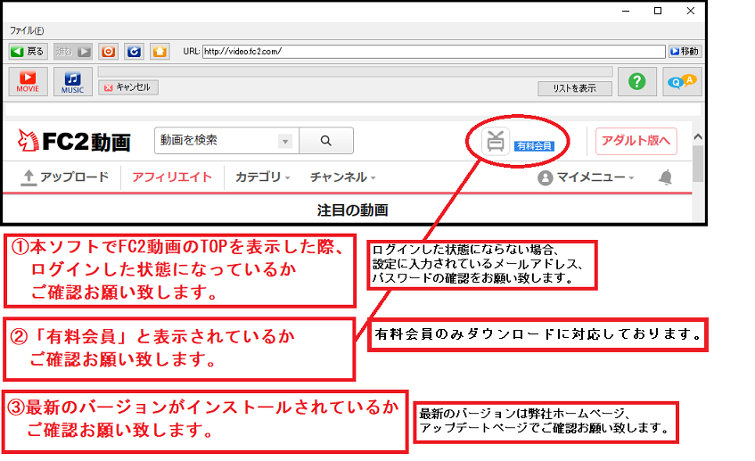
Task: Click the FC2動画 logo
Action: (x=74, y=141)
